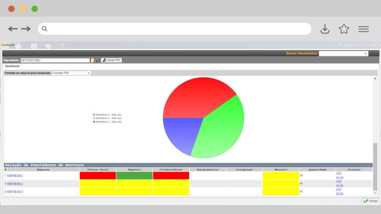Download the PDF for EMPRESA 2
The height and width of the screenshot is (214, 381).
339,181
